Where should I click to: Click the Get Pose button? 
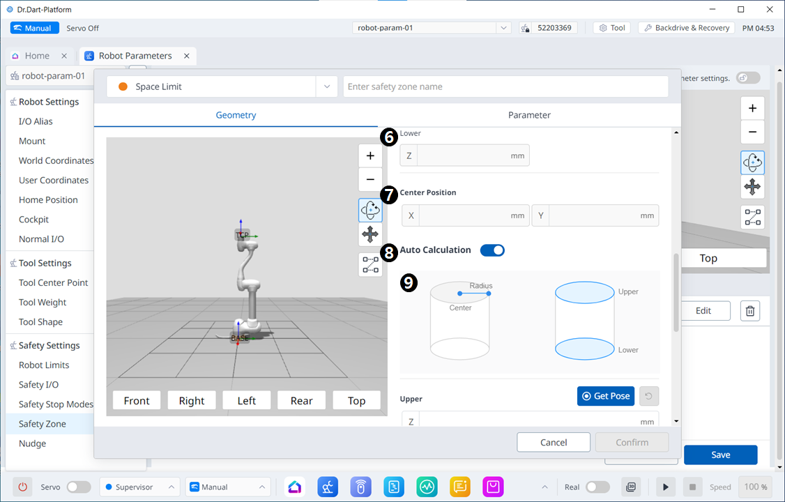tap(605, 396)
